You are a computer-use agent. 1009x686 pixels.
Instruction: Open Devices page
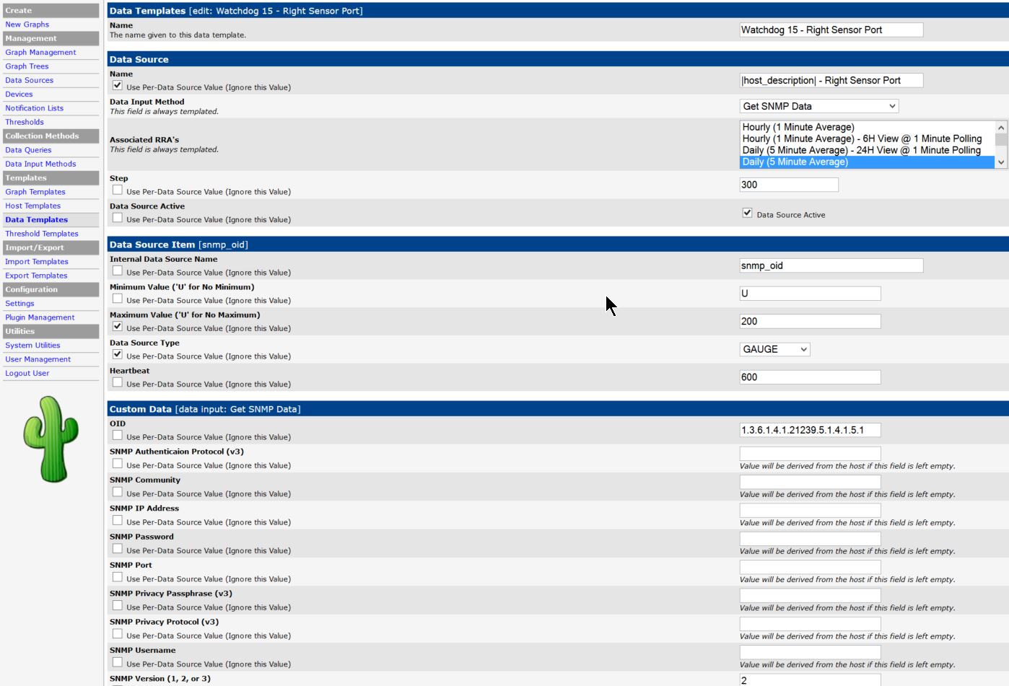coord(19,94)
